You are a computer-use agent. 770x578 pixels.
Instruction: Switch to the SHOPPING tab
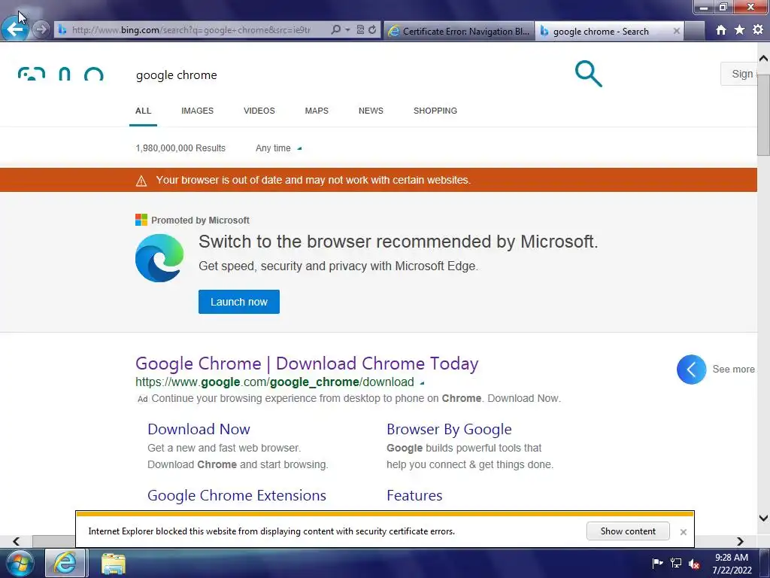coord(435,111)
